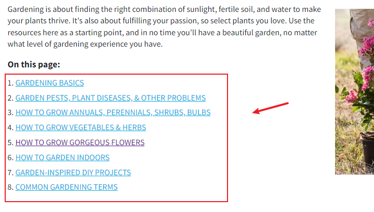Jump to How to Grow Vegetables & Herbs
374x212 pixels.
pos(81,128)
